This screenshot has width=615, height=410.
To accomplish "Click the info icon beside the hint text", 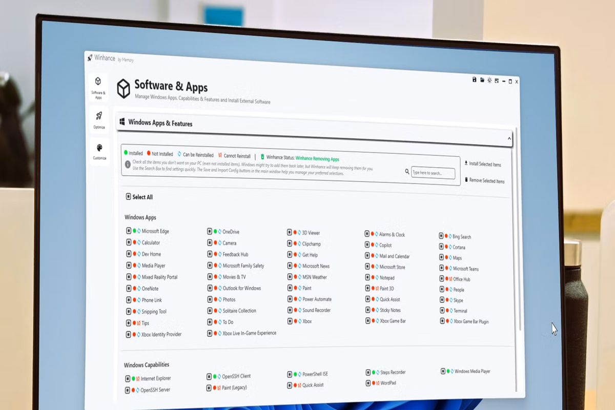I will click(128, 164).
